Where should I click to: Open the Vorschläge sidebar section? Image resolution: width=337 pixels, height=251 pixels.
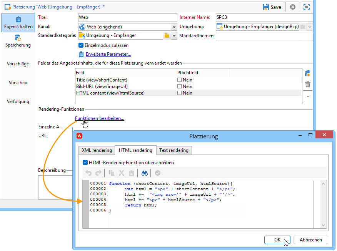pyautogui.click(x=18, y=64)
